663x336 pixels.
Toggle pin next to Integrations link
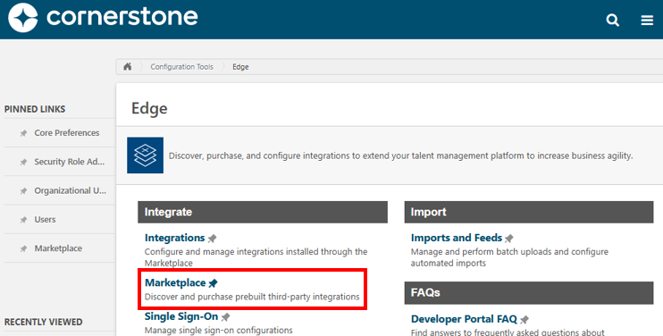(213, 239)
